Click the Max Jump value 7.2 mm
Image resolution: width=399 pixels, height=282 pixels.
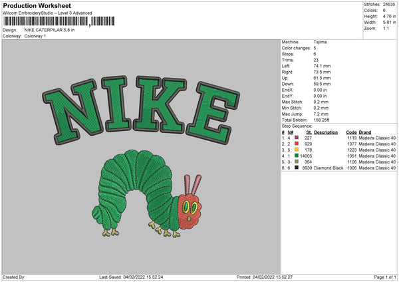321,114
